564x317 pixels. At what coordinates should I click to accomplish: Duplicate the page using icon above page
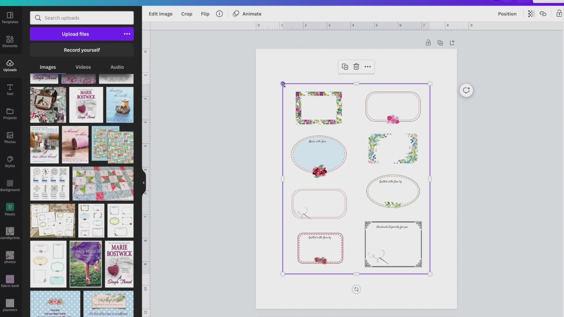tap(440, 43)
